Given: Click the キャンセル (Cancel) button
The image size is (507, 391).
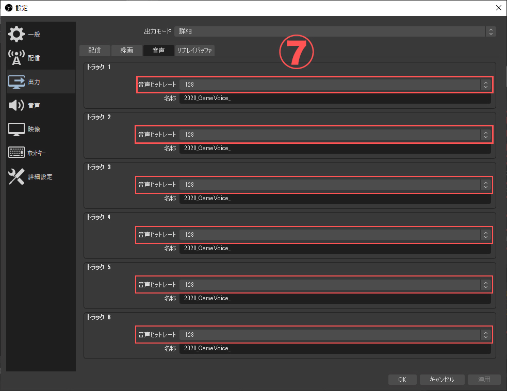Looking at the screenshot, I should click(x=442, y=379).
